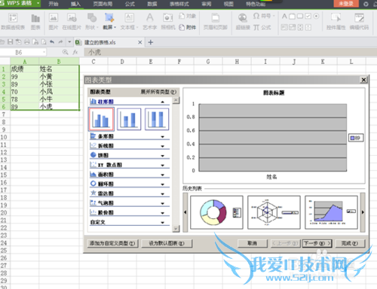Viewport: 377px width, 289px height.
Task: Expand the 折线图 line chart category
Action: coord(163,146)
